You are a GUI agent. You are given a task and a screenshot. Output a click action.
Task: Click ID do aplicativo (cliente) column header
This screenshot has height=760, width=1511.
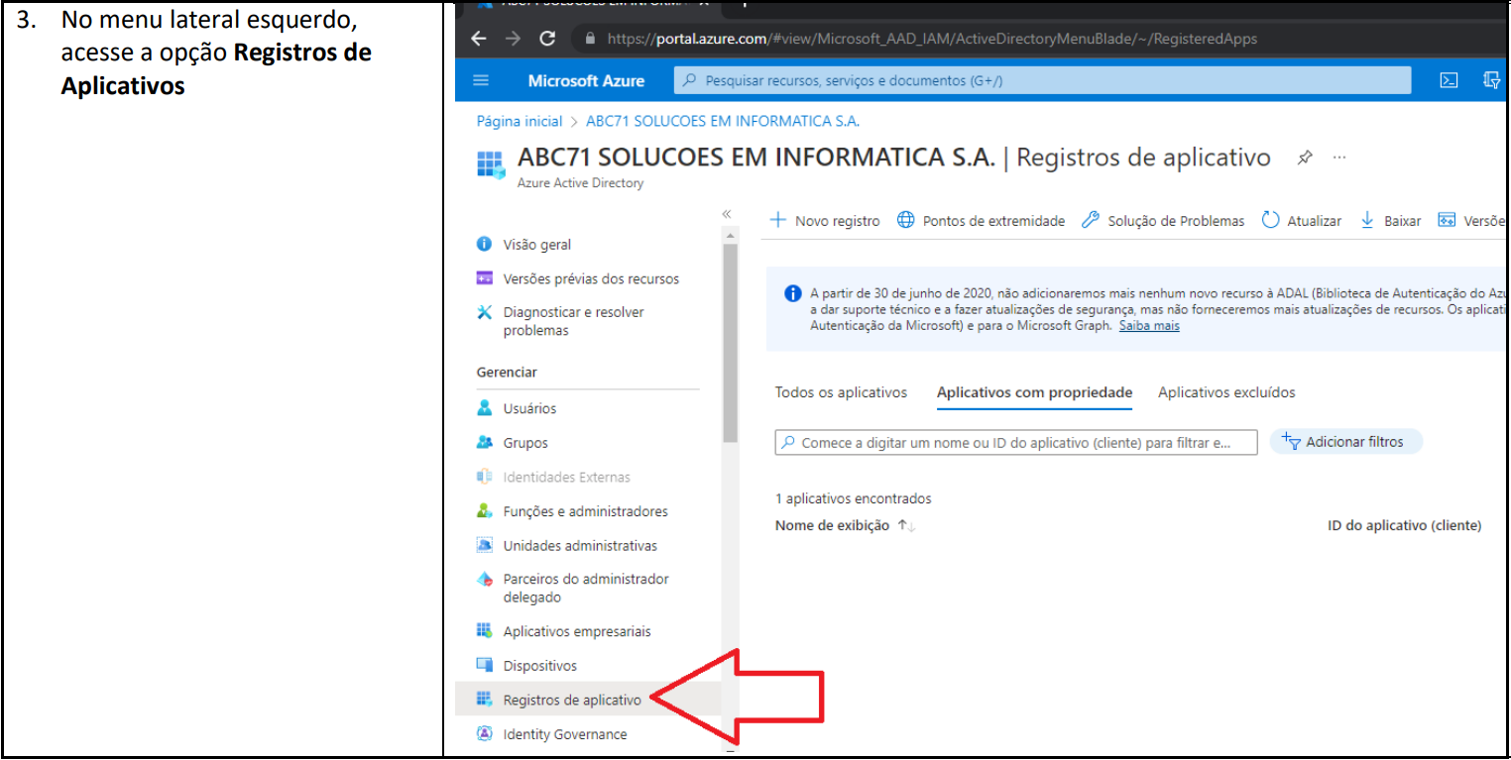(1404, 526)
